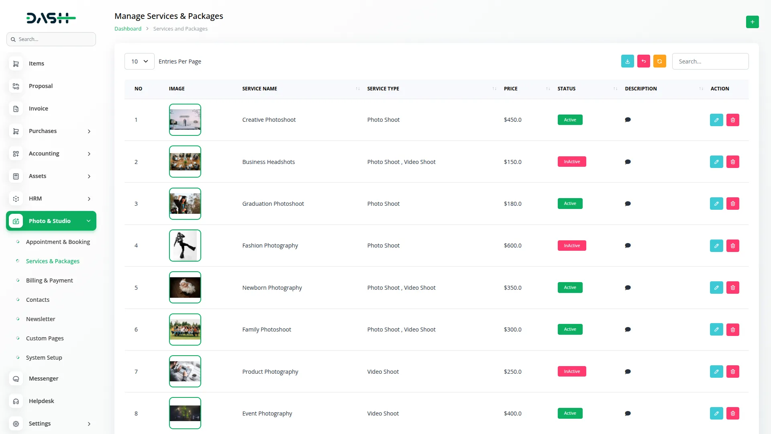Click the orange refresh icon
The height and width of the screenshot is (434, 771).
(x=659, y=61)
